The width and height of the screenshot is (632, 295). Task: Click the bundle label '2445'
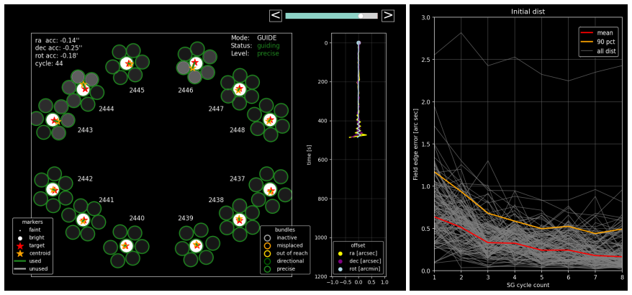pos(137,90)
